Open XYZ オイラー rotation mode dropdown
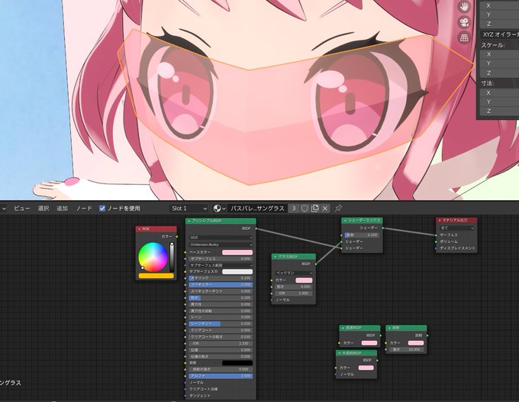519x402 pixels. tap(499, 34)
